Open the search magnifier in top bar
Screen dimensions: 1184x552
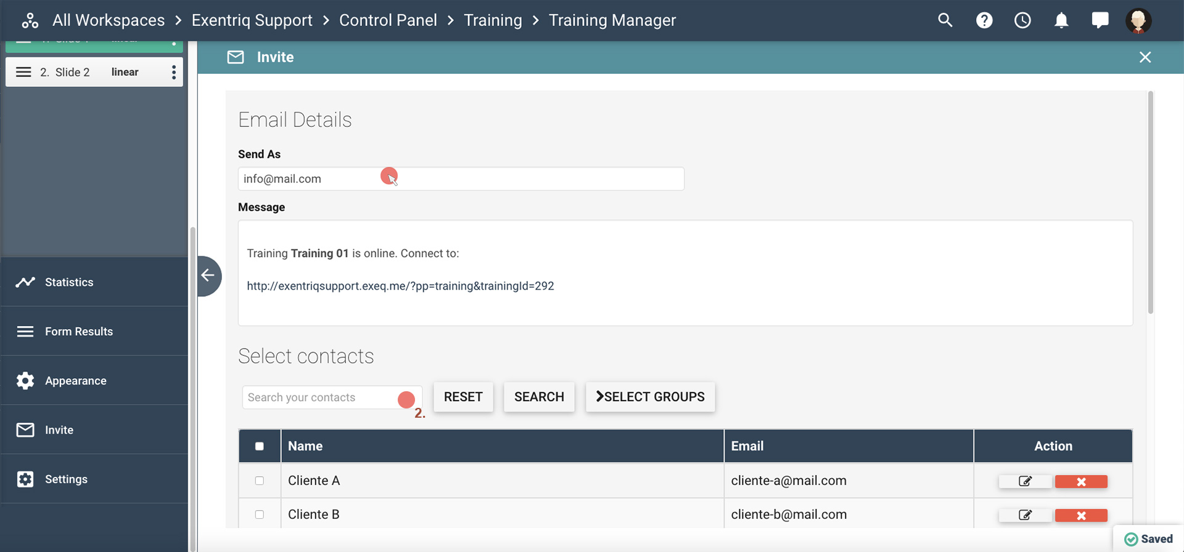[x=945, y=20]
